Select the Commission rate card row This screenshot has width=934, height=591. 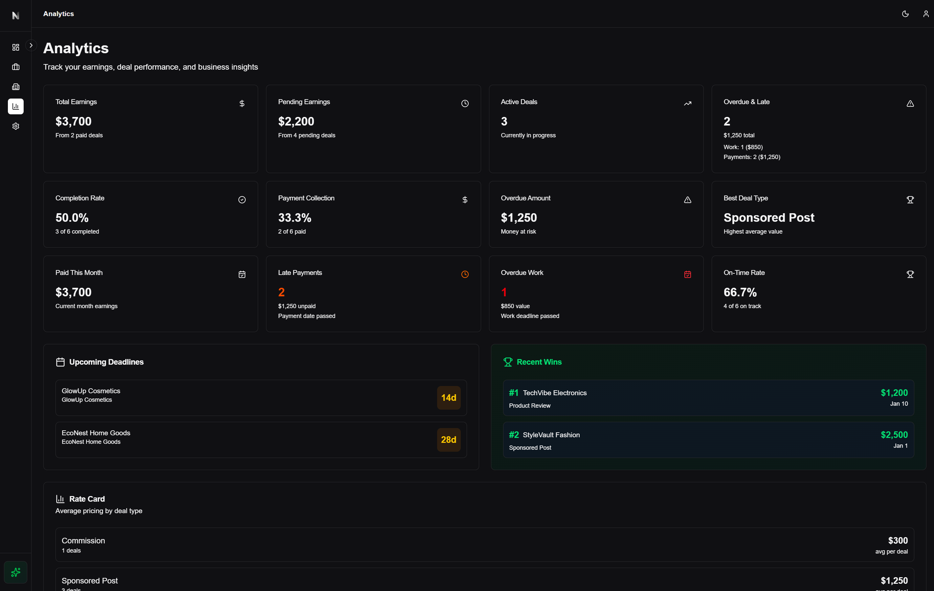point(484,544)
